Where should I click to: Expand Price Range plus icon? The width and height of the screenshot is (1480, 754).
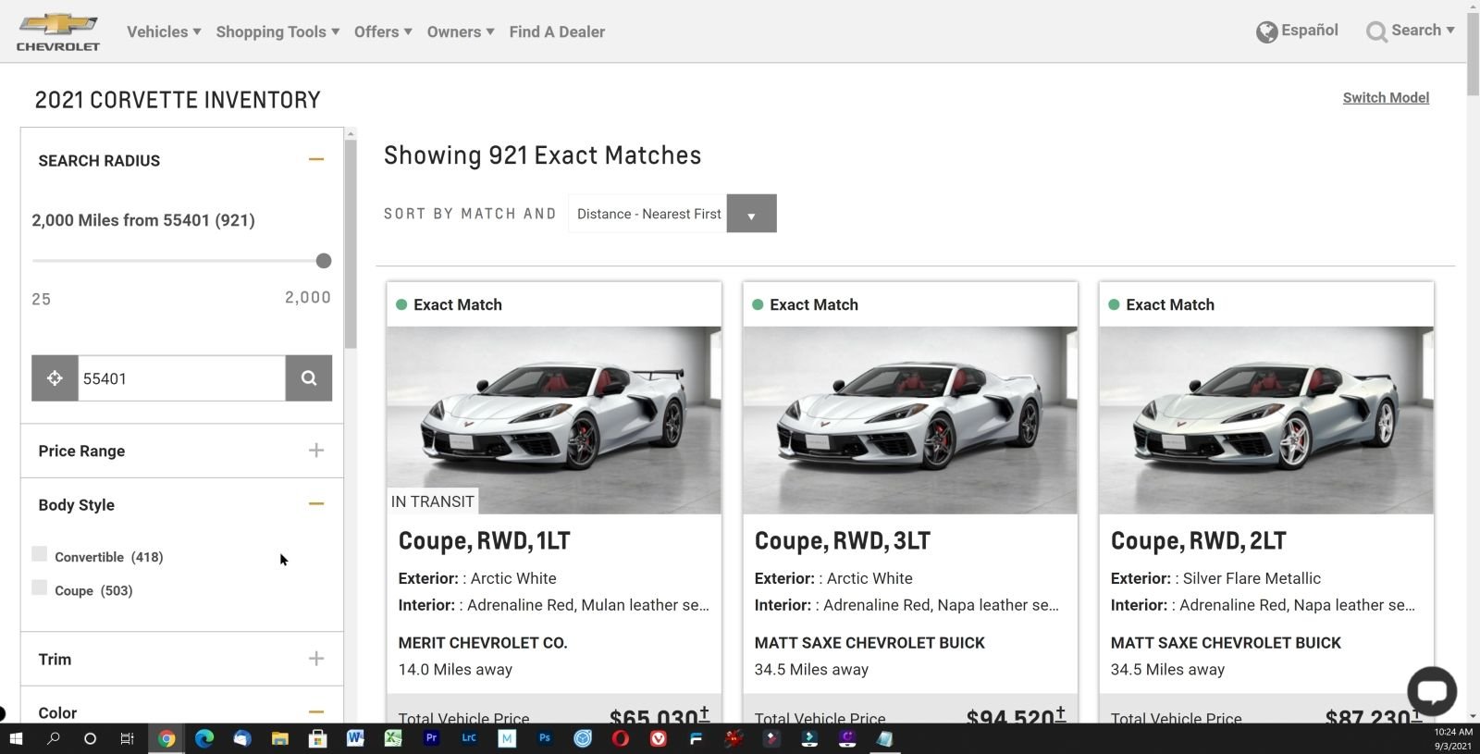point(316,451)
